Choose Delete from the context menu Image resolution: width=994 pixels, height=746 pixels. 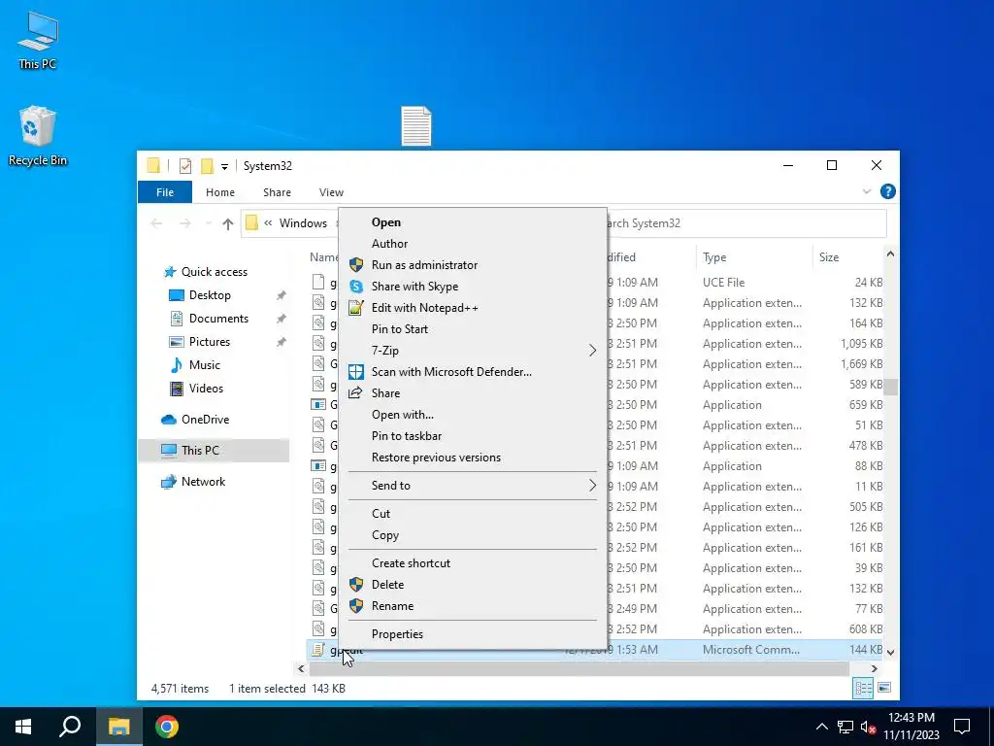[x=473, y=585]
